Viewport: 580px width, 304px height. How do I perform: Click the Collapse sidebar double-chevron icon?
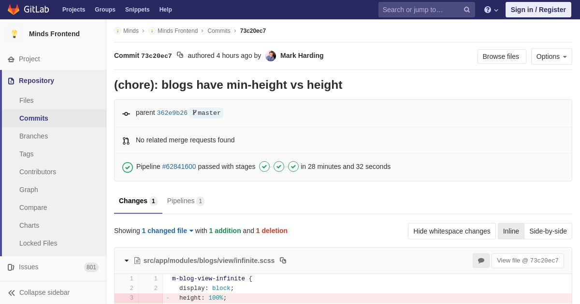[x=12, y=293]
